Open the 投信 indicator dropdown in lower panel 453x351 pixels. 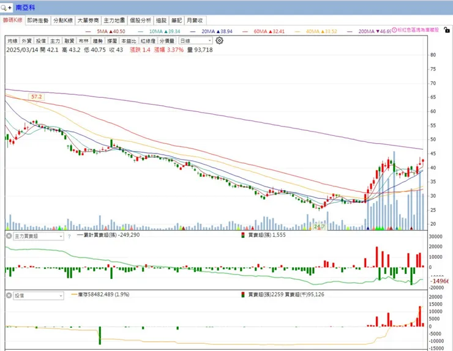coord(39,295)
